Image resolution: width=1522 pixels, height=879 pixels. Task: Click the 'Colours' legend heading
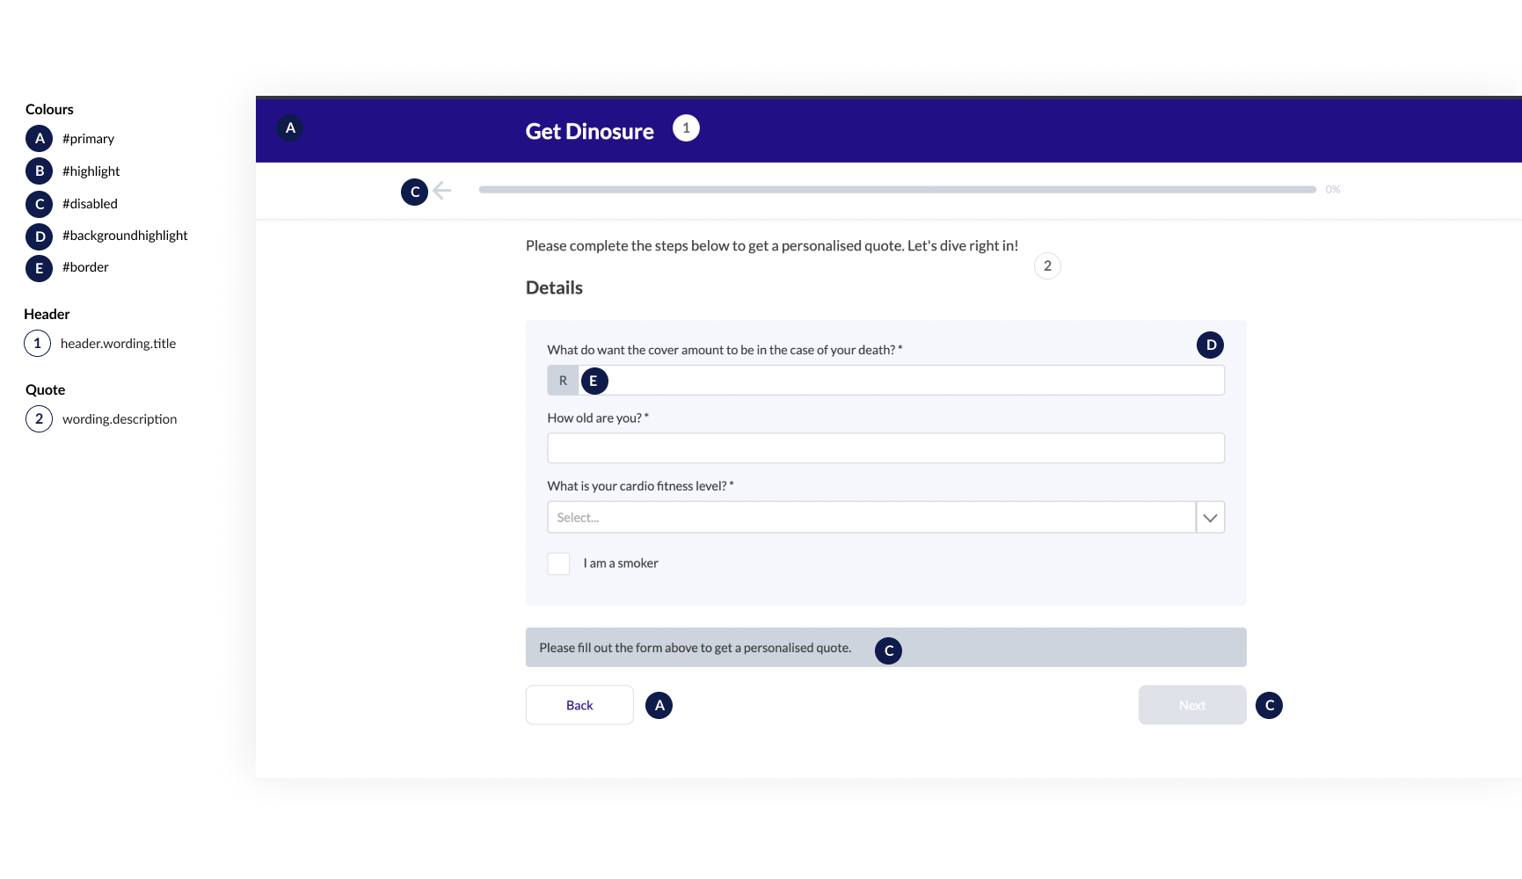pyautogui.click(x=49, y=109)
